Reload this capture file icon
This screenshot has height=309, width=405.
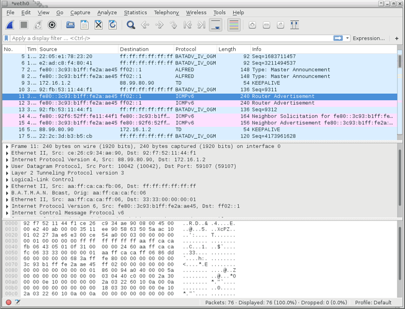[x=113, y=25]
